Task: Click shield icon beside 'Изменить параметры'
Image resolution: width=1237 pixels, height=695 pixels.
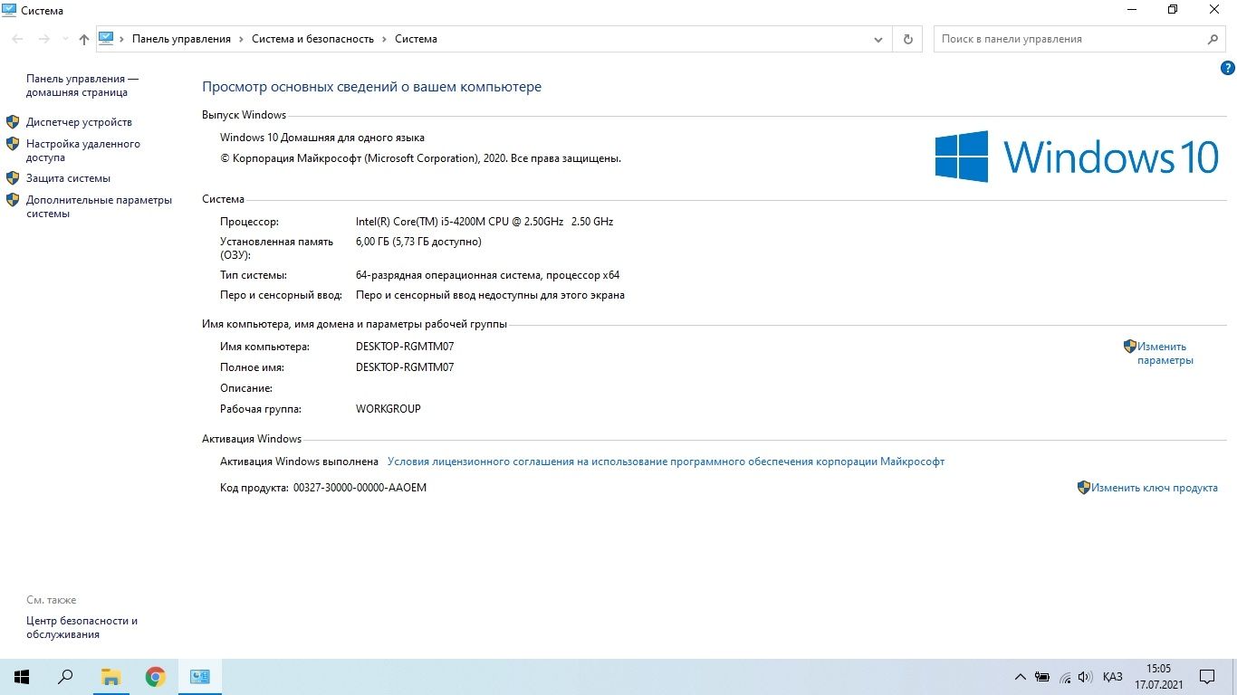Action: pyautogui.click(x=1129, y=346)
